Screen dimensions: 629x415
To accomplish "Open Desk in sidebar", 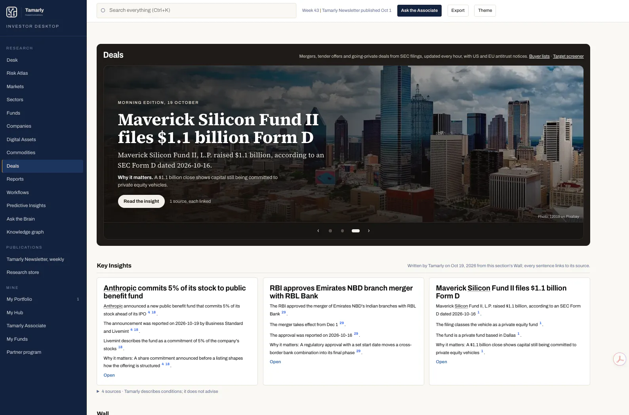I will click(42, 60).
